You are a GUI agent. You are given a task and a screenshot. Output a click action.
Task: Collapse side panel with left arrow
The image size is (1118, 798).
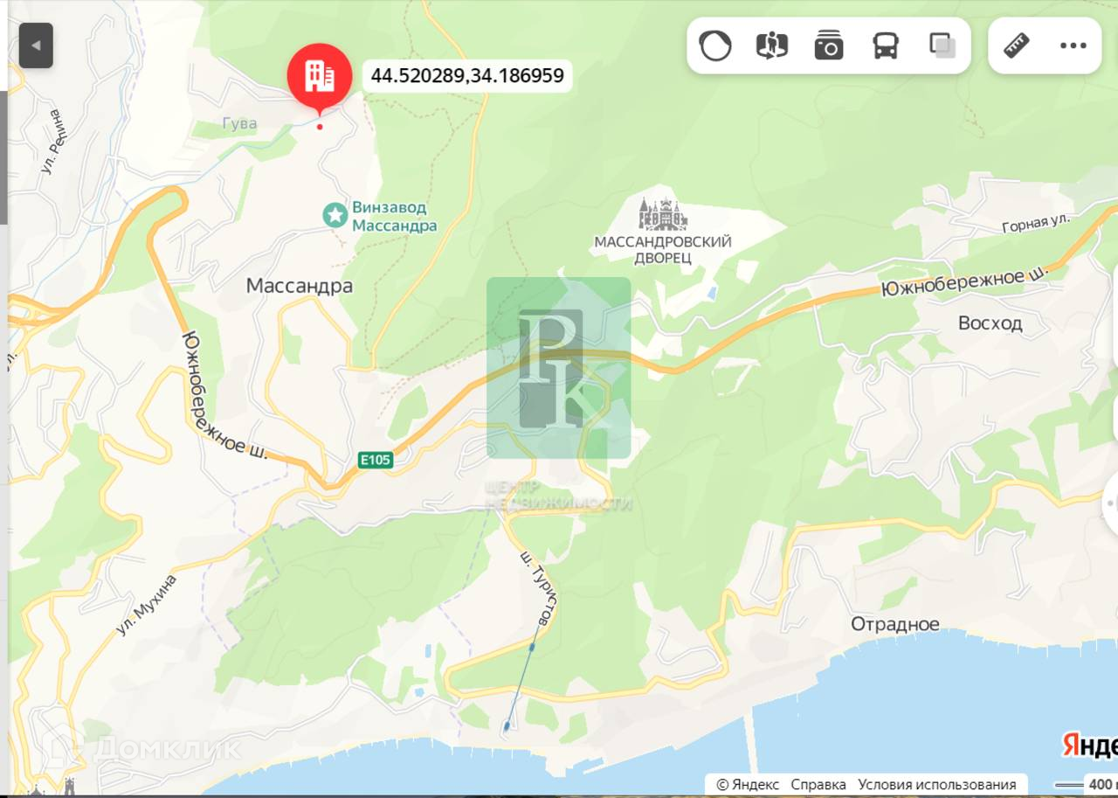point(36,45)
